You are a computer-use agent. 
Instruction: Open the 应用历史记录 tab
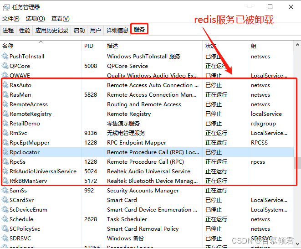(52, 30)
